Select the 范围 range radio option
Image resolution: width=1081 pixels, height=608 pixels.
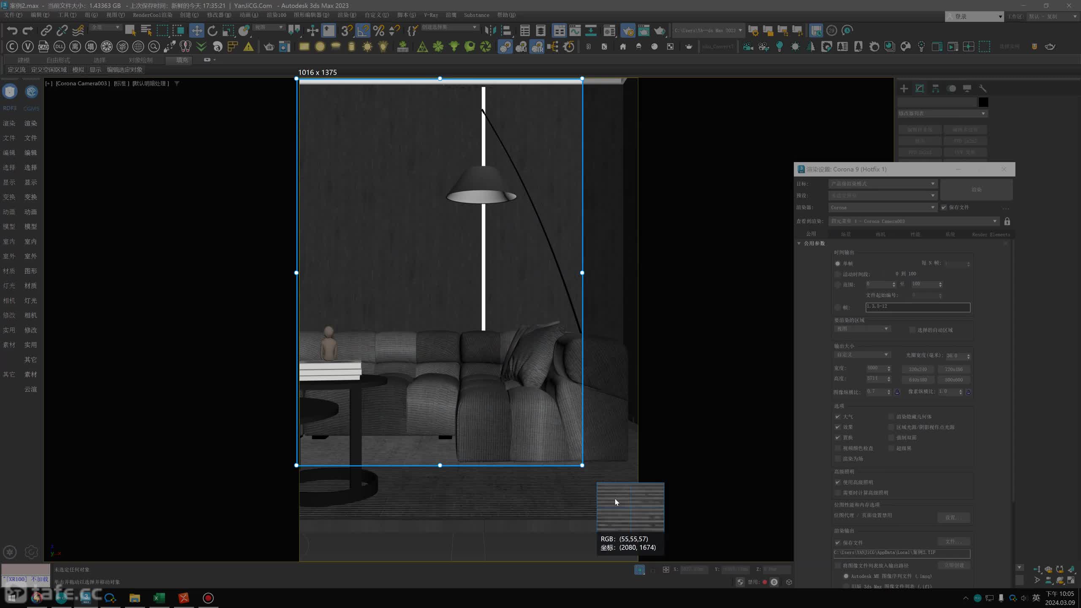838,285
